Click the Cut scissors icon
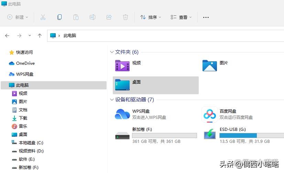 43,17
